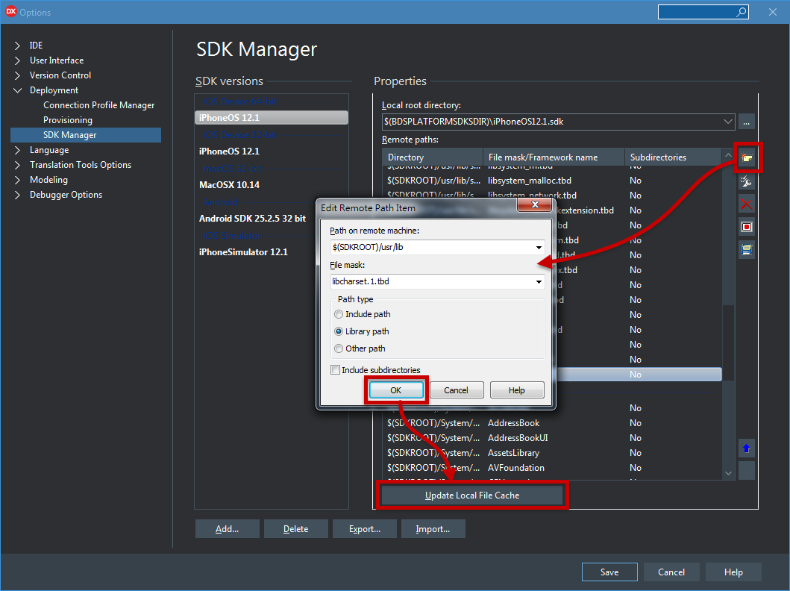Click the File mask/Framework name column header
Viewport: 790px width, 591px height.
pos(554,157)
